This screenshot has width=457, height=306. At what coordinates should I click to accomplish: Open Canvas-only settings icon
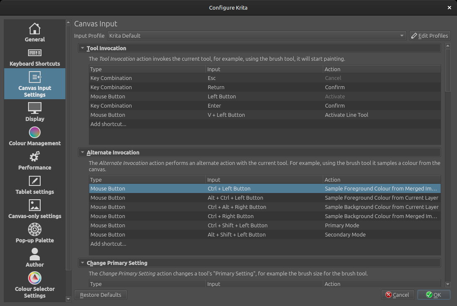point(34,205)
